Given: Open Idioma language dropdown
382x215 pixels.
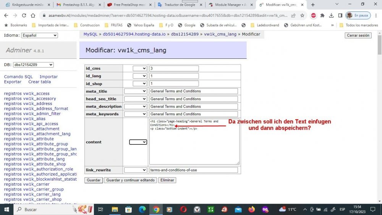Looking at the screenshot, I should 39,35.
